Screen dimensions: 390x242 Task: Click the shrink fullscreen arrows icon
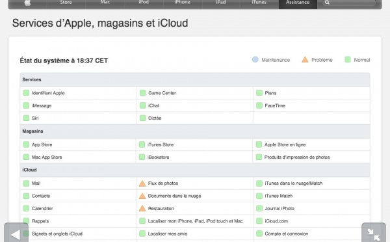pyautogui.click(x=374, y=233)
